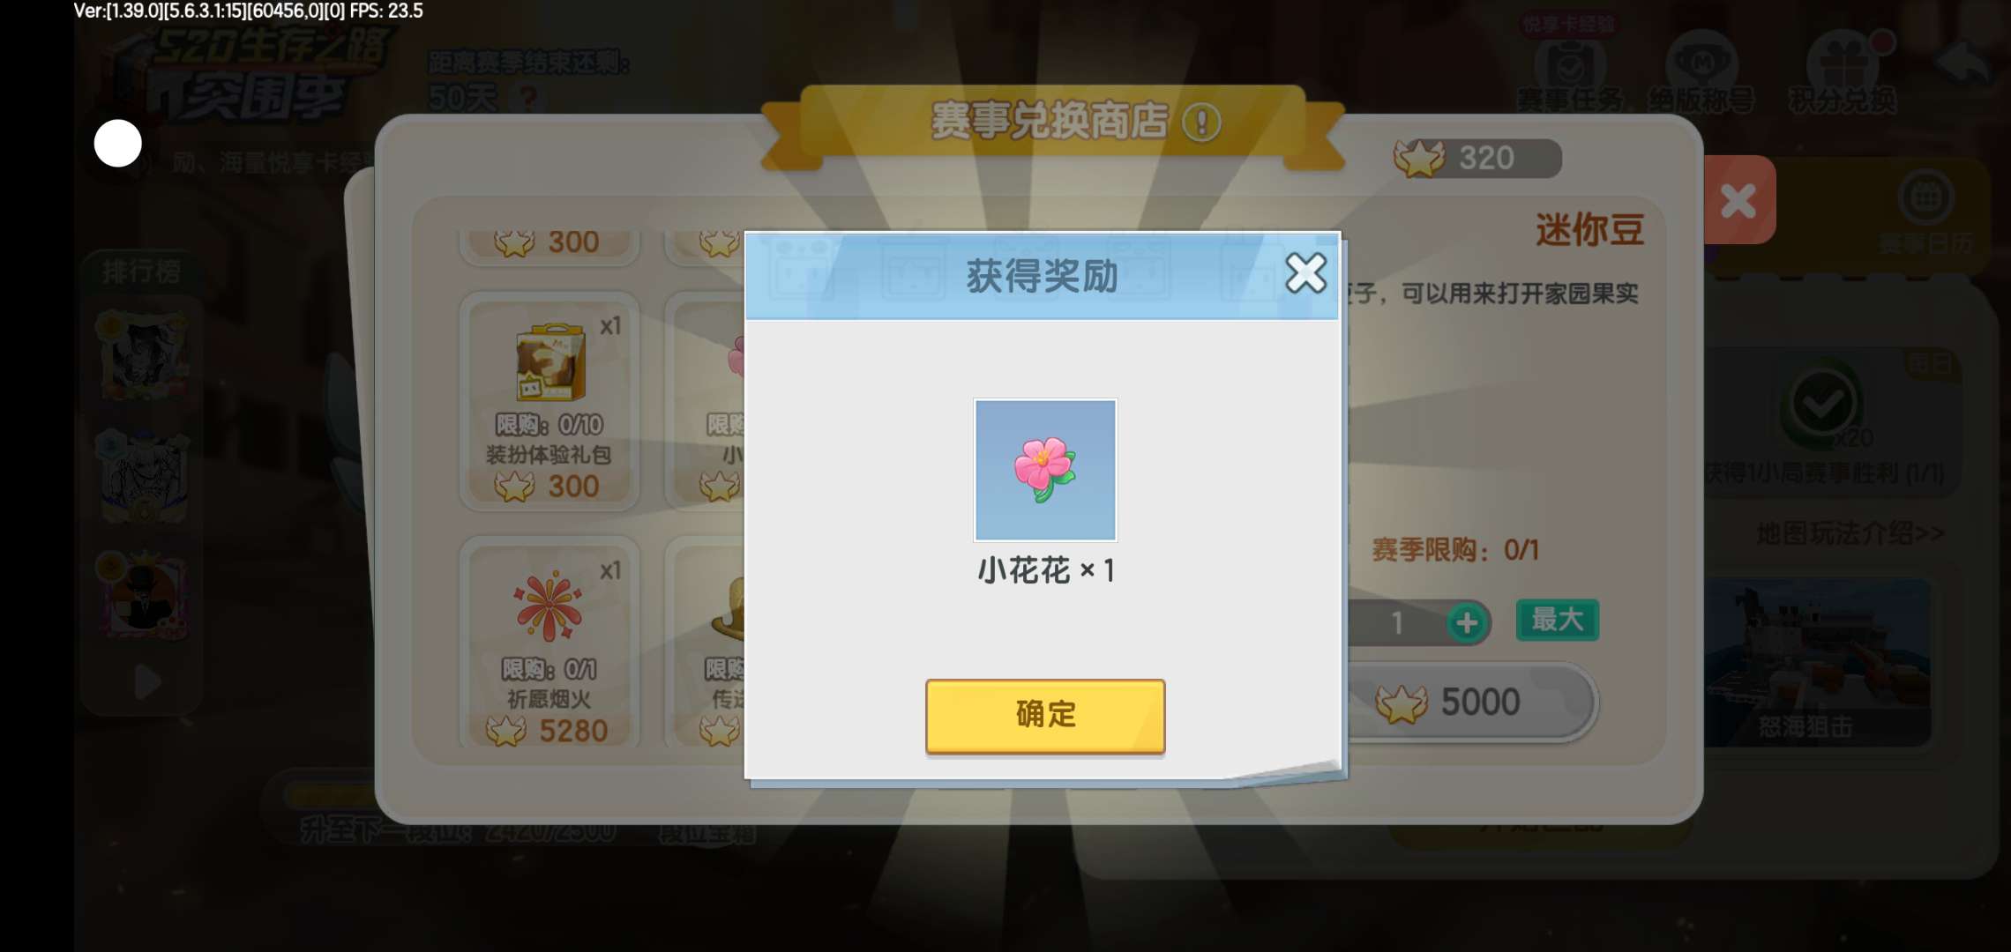The image size is (2011, 952).
Task: Open the 积分兑换 gift exchange icon
Action: pos(1842,75)
